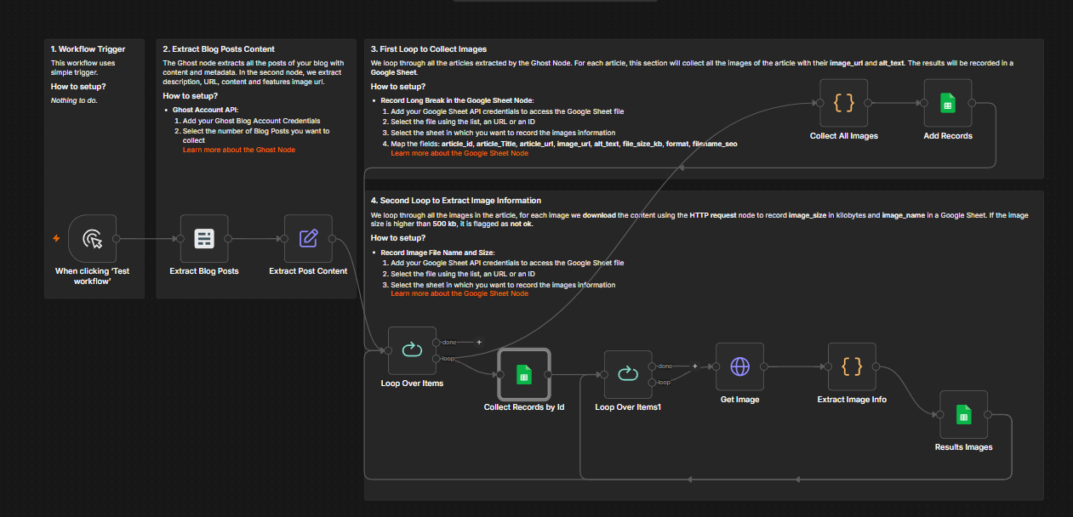Open Google Sheet Node link in Second Loop note

tap(459, 293)
